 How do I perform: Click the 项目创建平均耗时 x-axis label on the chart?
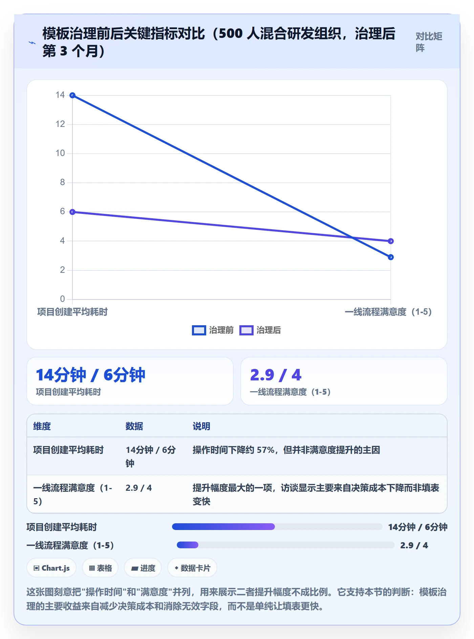72,312
